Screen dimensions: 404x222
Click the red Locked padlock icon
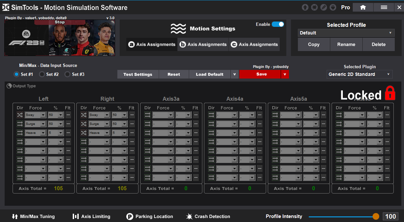coord(390,93)
